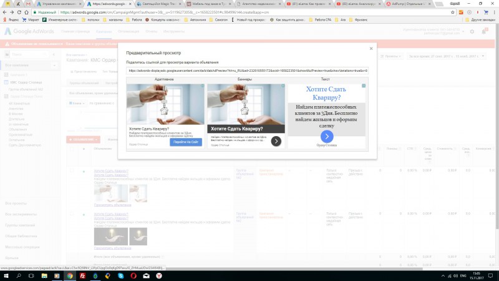Open Skype on the taskbar
The image size is (499, 281).
point(120,276)
